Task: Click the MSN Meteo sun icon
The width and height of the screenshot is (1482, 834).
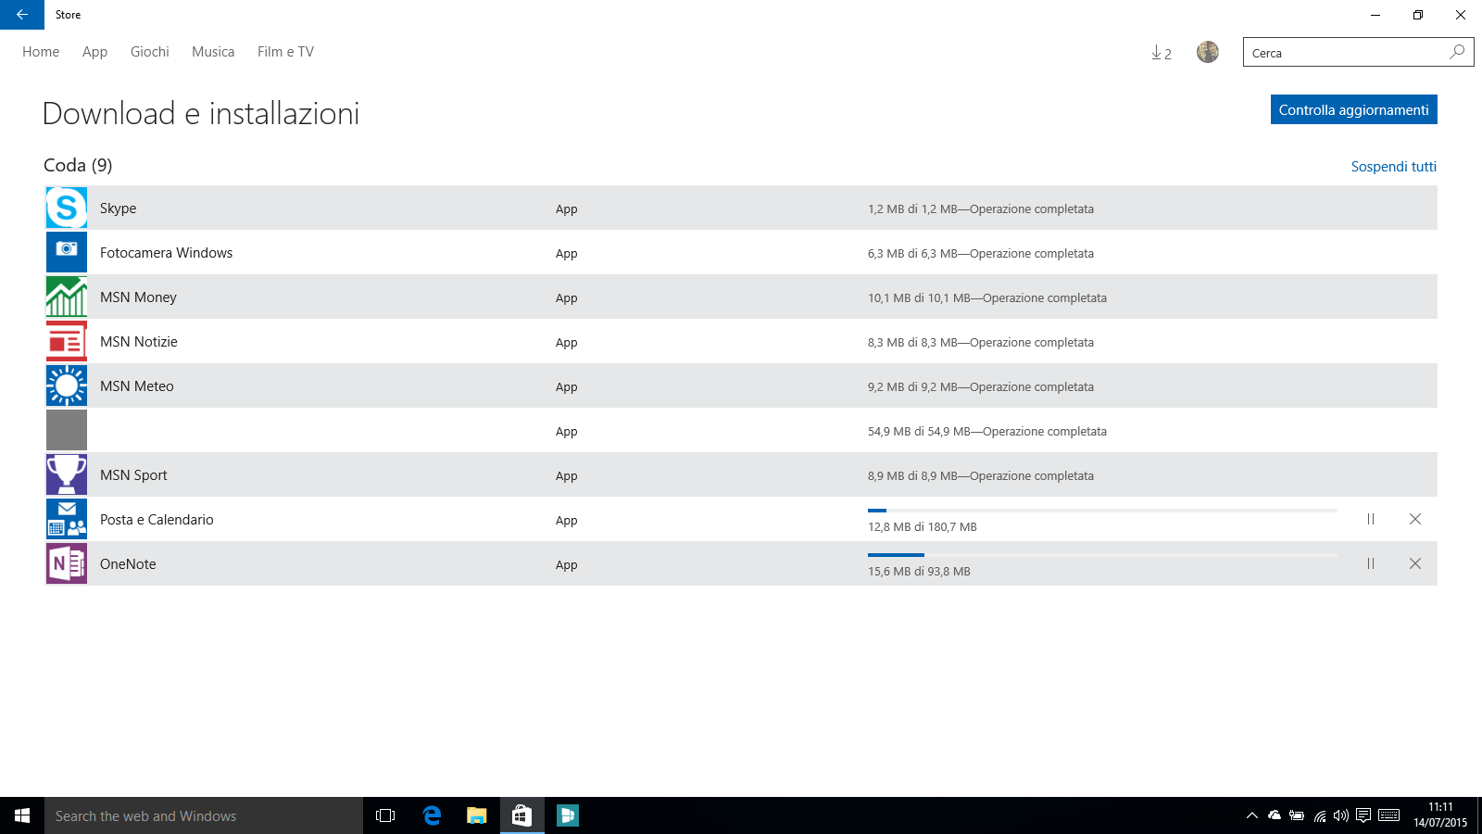Action: pos(67,385)
